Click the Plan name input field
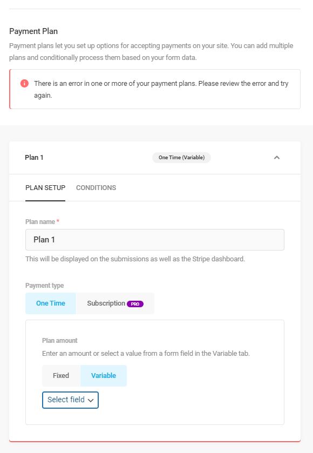Screen dimensions: 313x453 pos(155,240)
